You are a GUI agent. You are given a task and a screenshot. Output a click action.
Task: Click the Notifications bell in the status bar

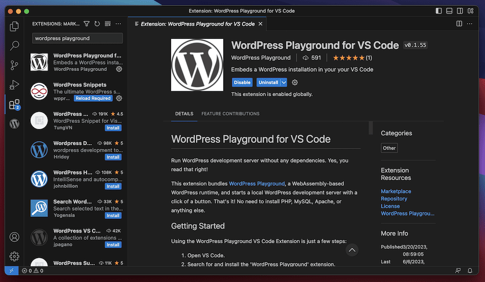[469, 271]
